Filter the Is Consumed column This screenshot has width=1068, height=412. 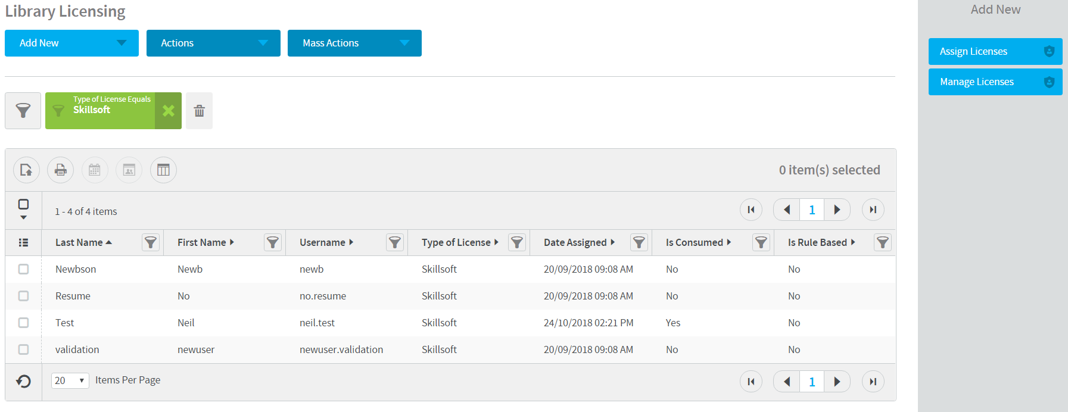pos(761,242)
